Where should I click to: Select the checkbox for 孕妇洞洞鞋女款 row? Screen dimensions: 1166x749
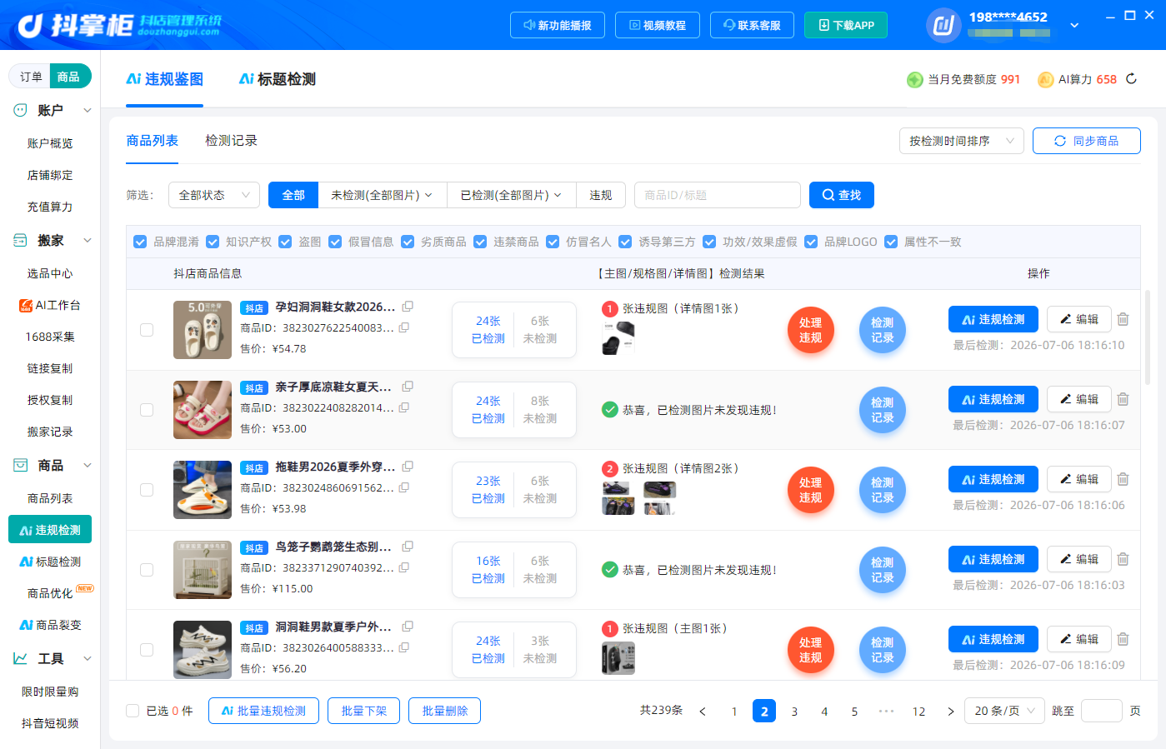pos(147,330)
